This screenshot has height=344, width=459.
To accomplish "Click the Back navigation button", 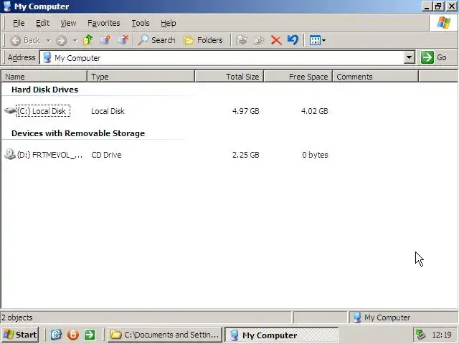I will (x=25, y=40).
